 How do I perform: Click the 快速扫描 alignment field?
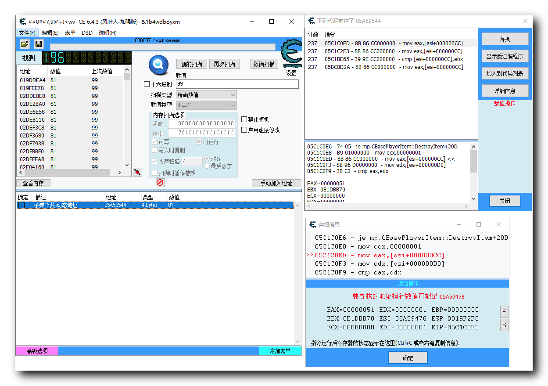coord(192,162)
